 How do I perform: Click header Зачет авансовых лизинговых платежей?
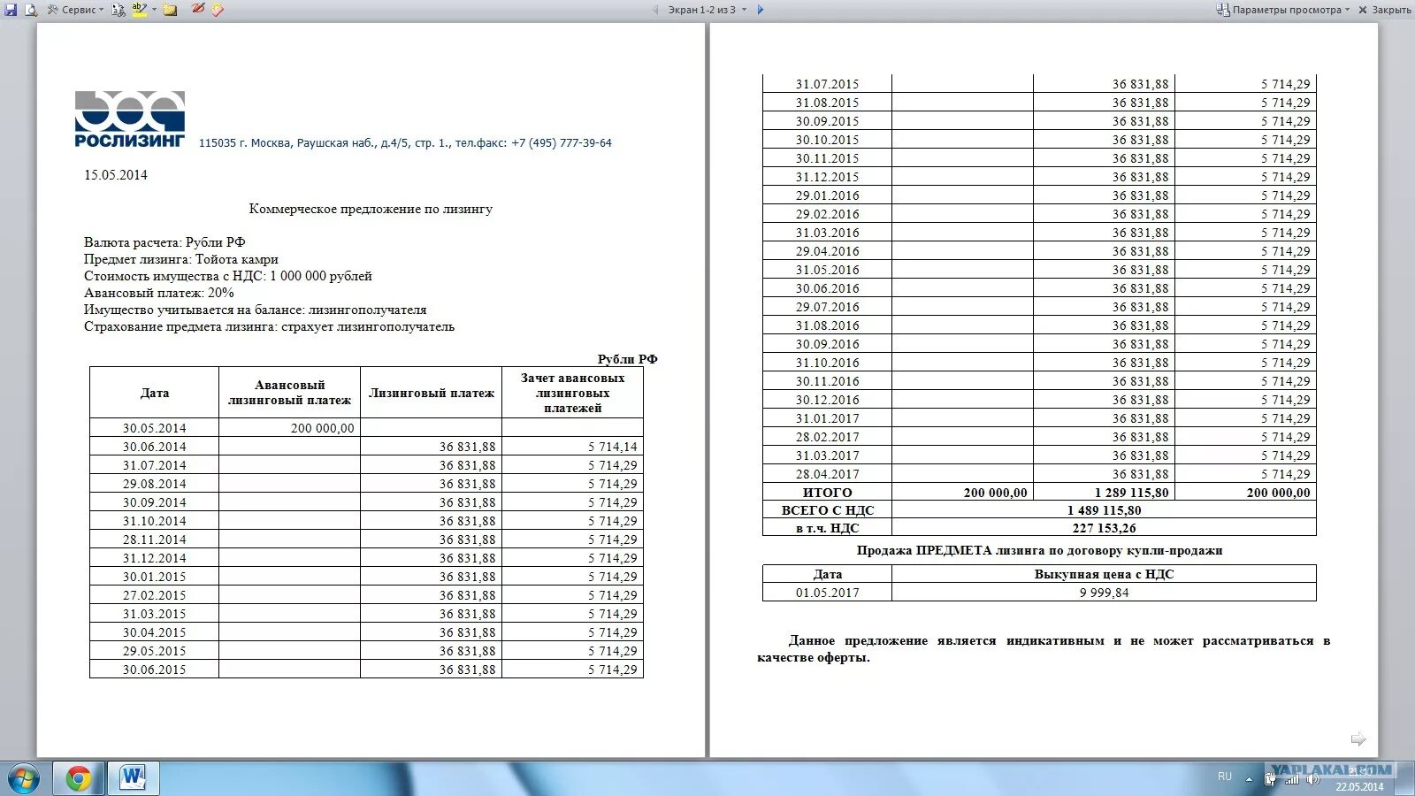(573, 393)
